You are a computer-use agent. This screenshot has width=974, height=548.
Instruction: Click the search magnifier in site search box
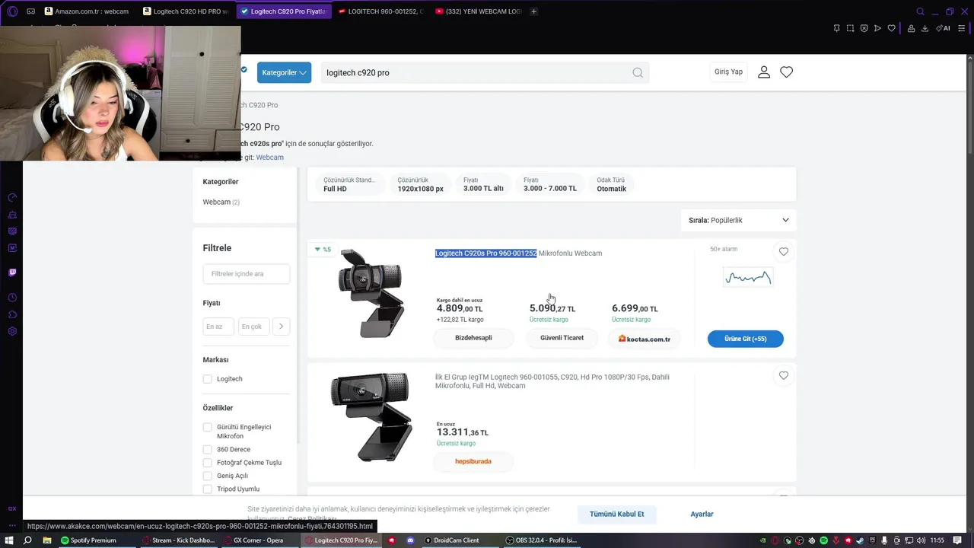point(638,72)
